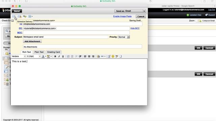The height and width of the screenshot is (121, 216).
Task: Switch to the Greeting Card tab
Action: [x=53, y=52]
